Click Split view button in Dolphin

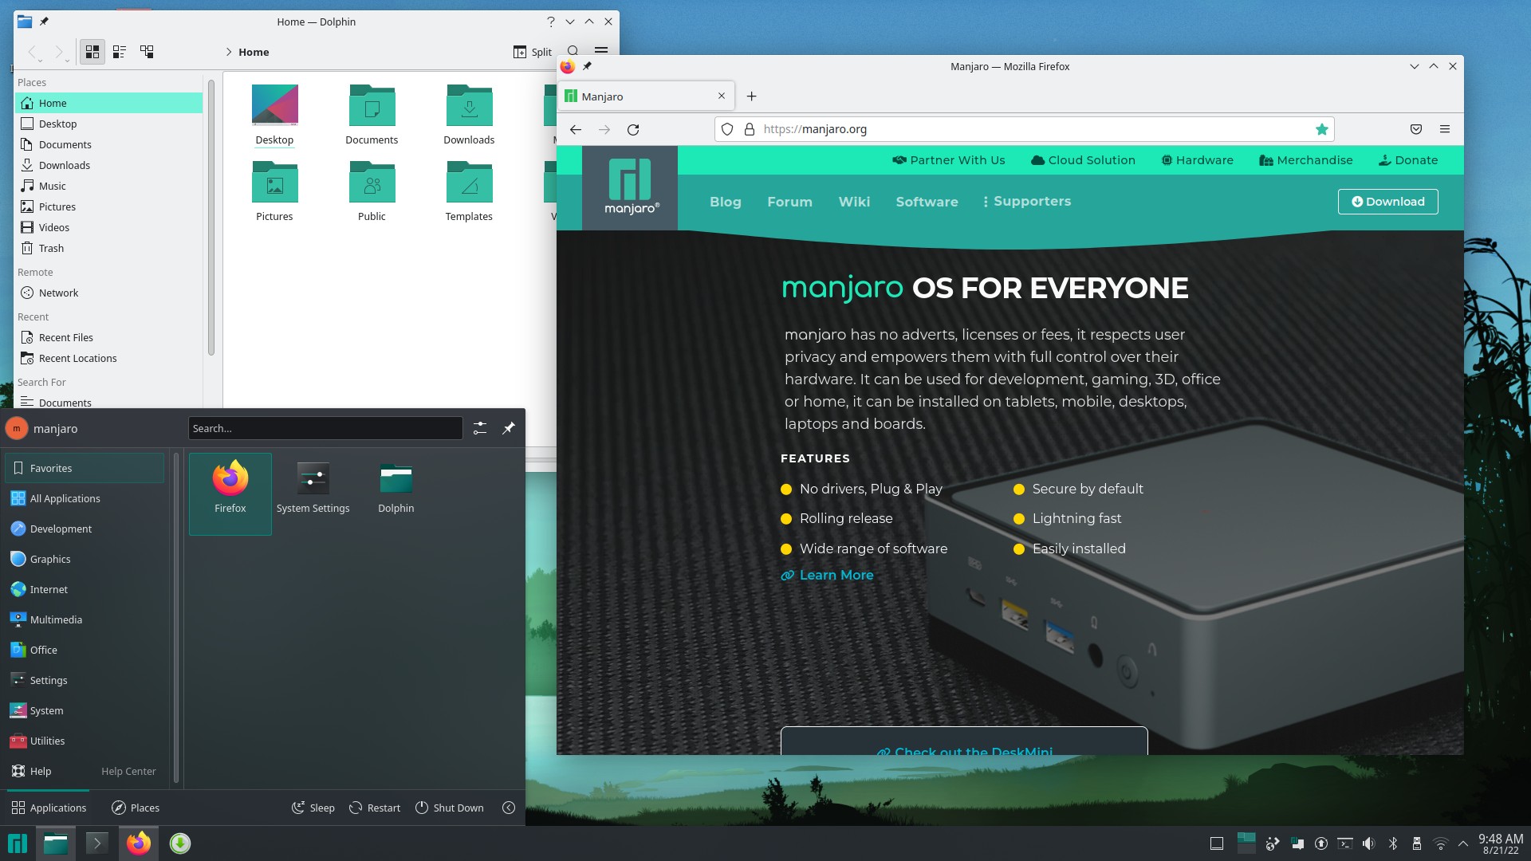point(533,52)
